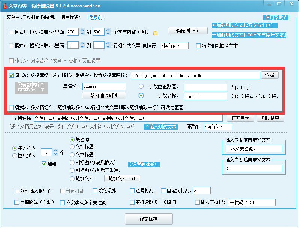The image size is (299, 228).
Task: Select 副标题(插入后不重复) radio option
Action: coord(72,170)
